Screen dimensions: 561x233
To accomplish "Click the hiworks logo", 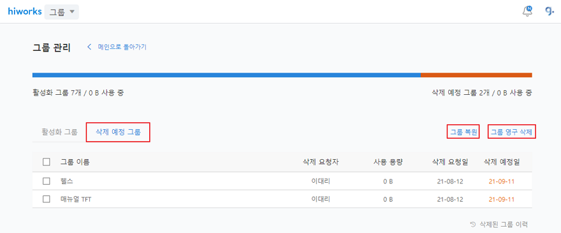I will coord(25,11).
